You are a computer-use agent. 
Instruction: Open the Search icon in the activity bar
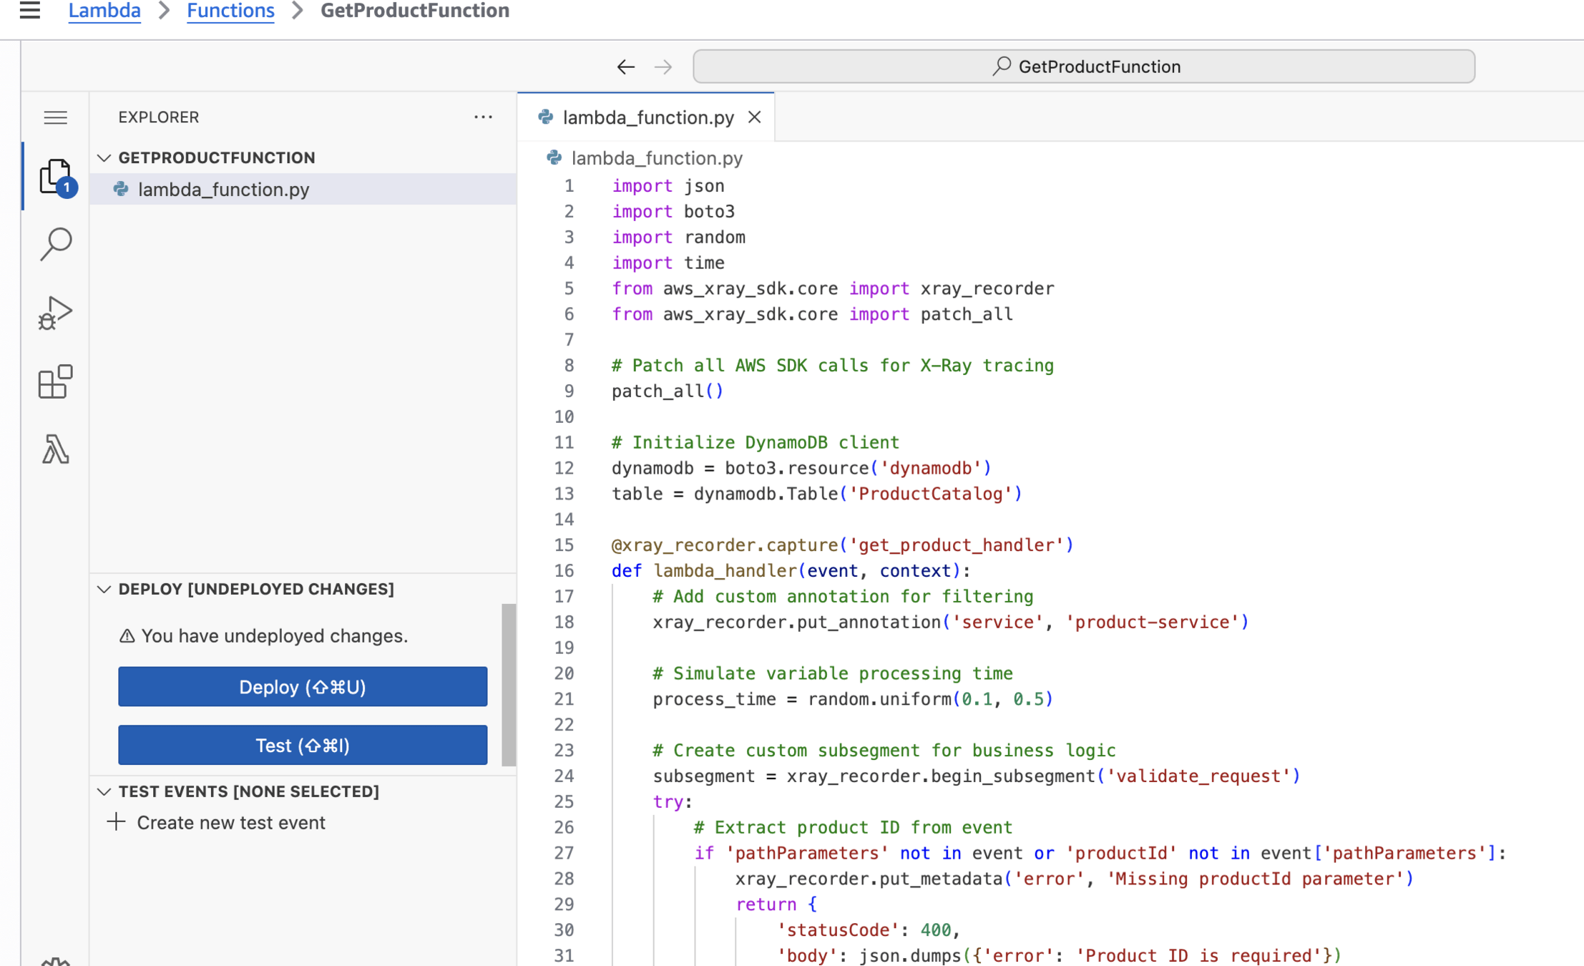click(55, 244)
